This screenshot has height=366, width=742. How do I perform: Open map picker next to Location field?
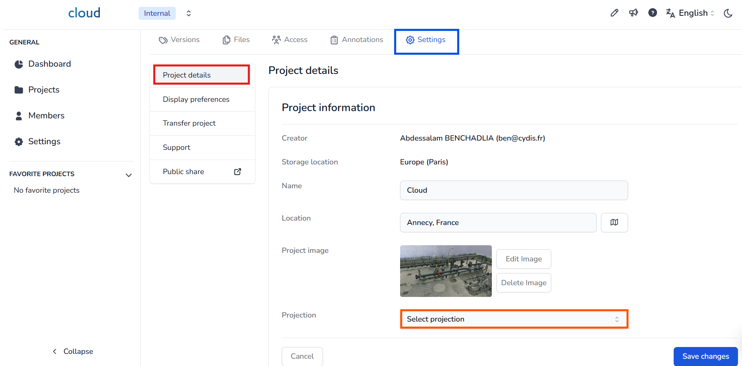pyautogui.click(x=614, y=223)
